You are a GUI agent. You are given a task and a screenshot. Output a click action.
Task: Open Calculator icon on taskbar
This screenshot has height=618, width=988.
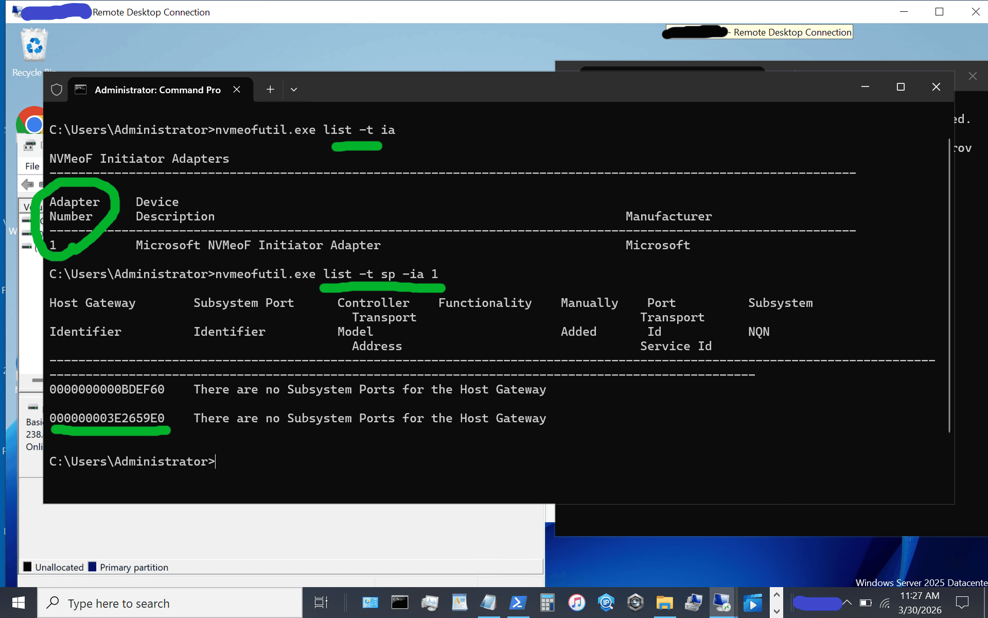[x=548, y=603]
